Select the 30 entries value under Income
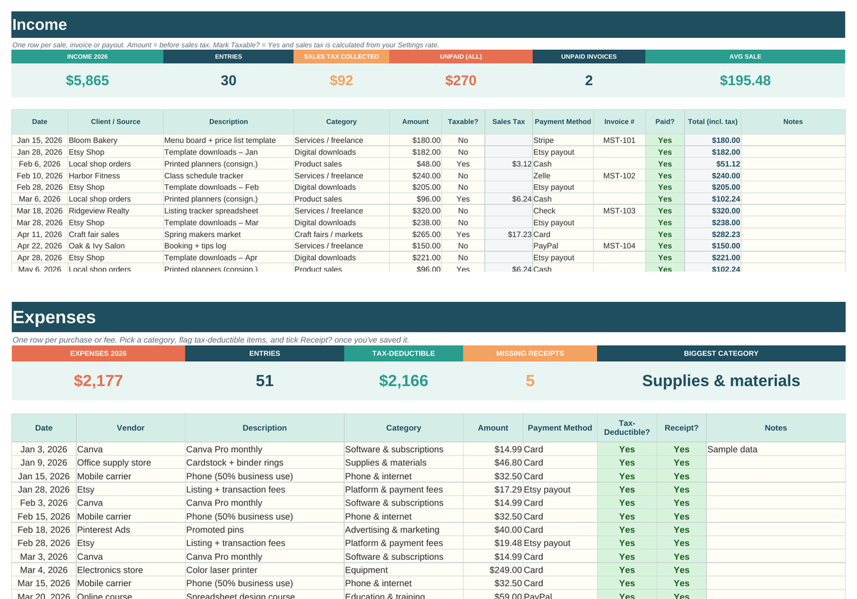 [229, 81]
